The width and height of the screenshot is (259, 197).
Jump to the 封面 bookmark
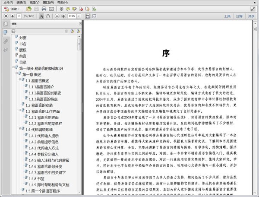(23, 38)
